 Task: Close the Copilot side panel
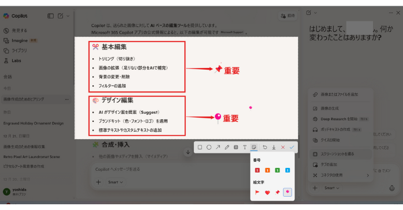[x=398, y=13]
